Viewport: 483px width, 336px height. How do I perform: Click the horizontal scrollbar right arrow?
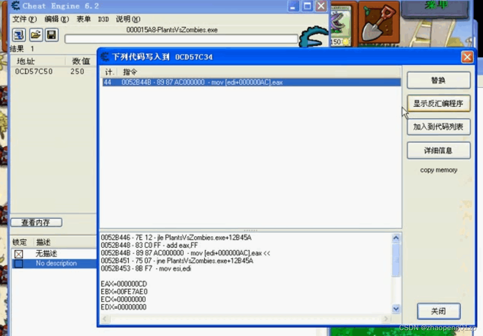click(x=386, y=318)
